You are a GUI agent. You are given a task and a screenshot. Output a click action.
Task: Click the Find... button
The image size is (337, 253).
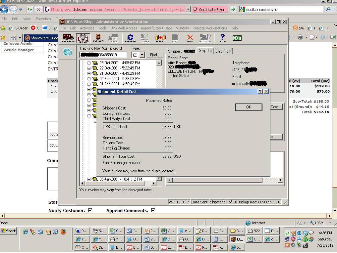(x=155, y=55)
